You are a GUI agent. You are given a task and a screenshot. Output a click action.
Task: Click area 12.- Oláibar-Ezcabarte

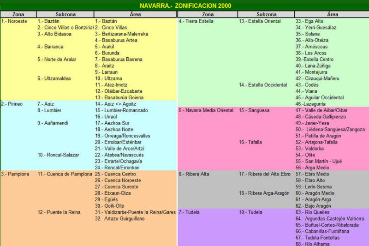(119, 91)
